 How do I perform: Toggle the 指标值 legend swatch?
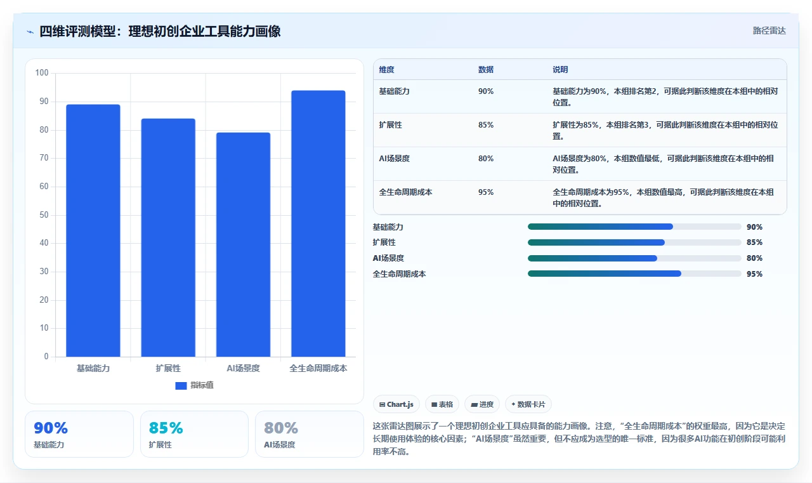181,385
